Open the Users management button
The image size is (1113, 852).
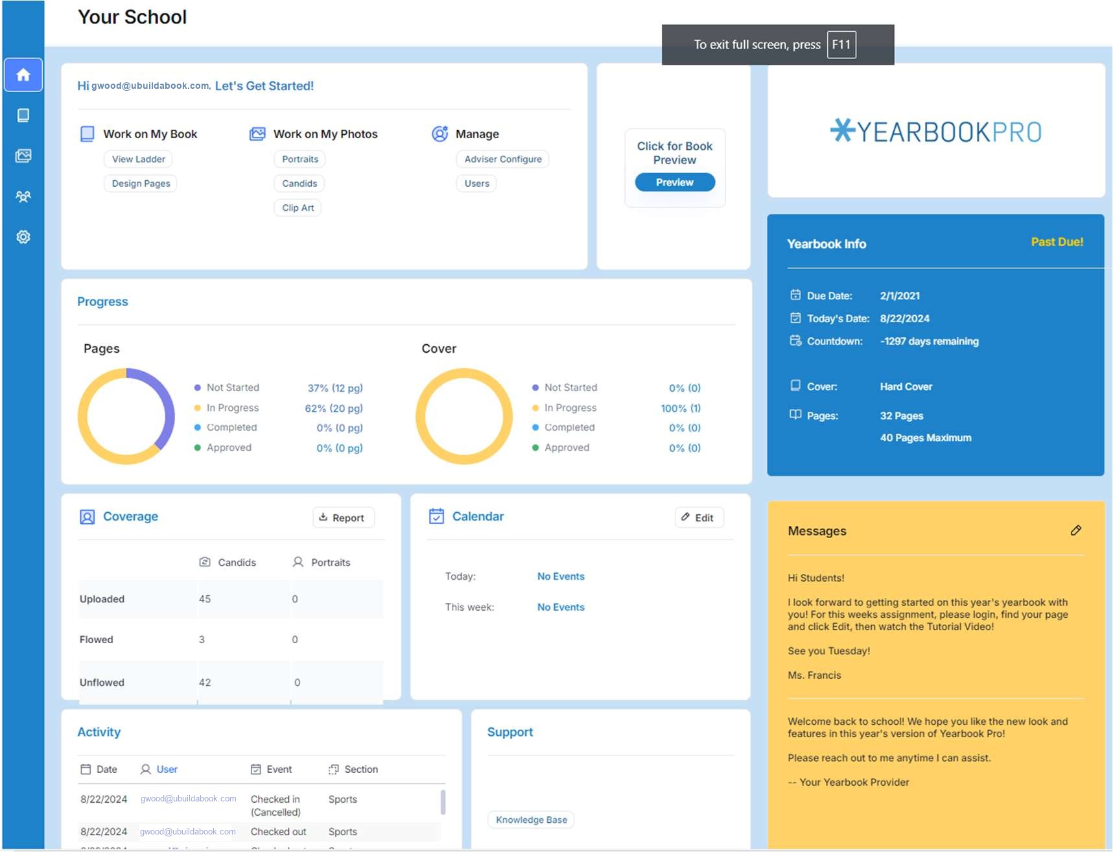click(476, 183)
